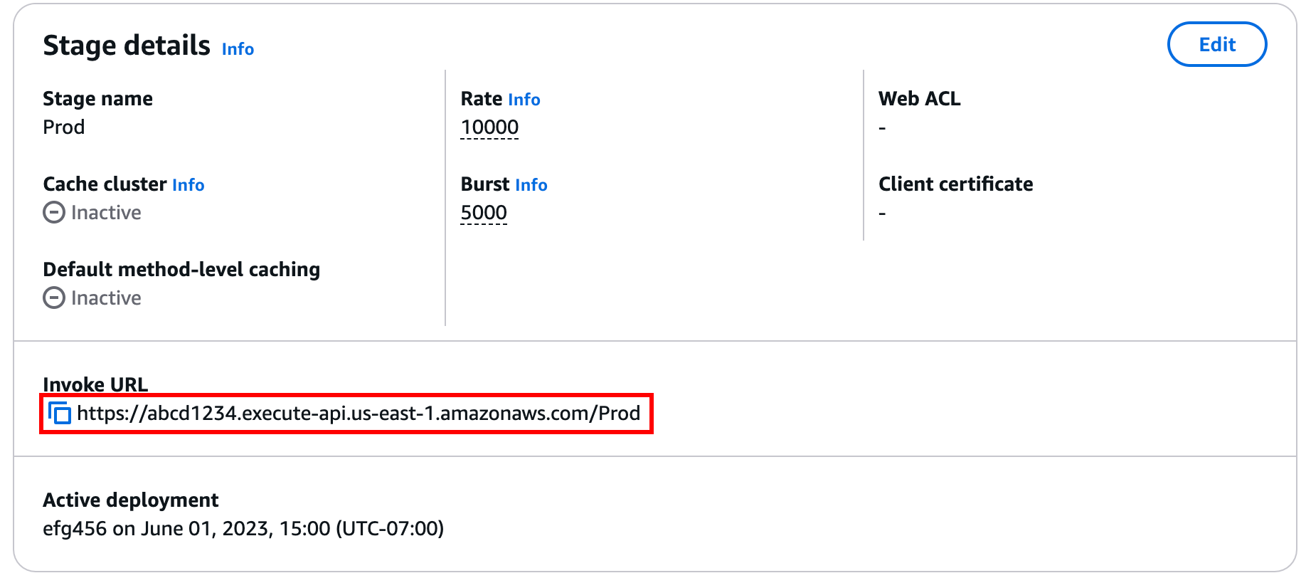This screenshot has width=1306, height=578.
Task: Click the Inactive icon under Default method-level caching
Action: [53, 298]
